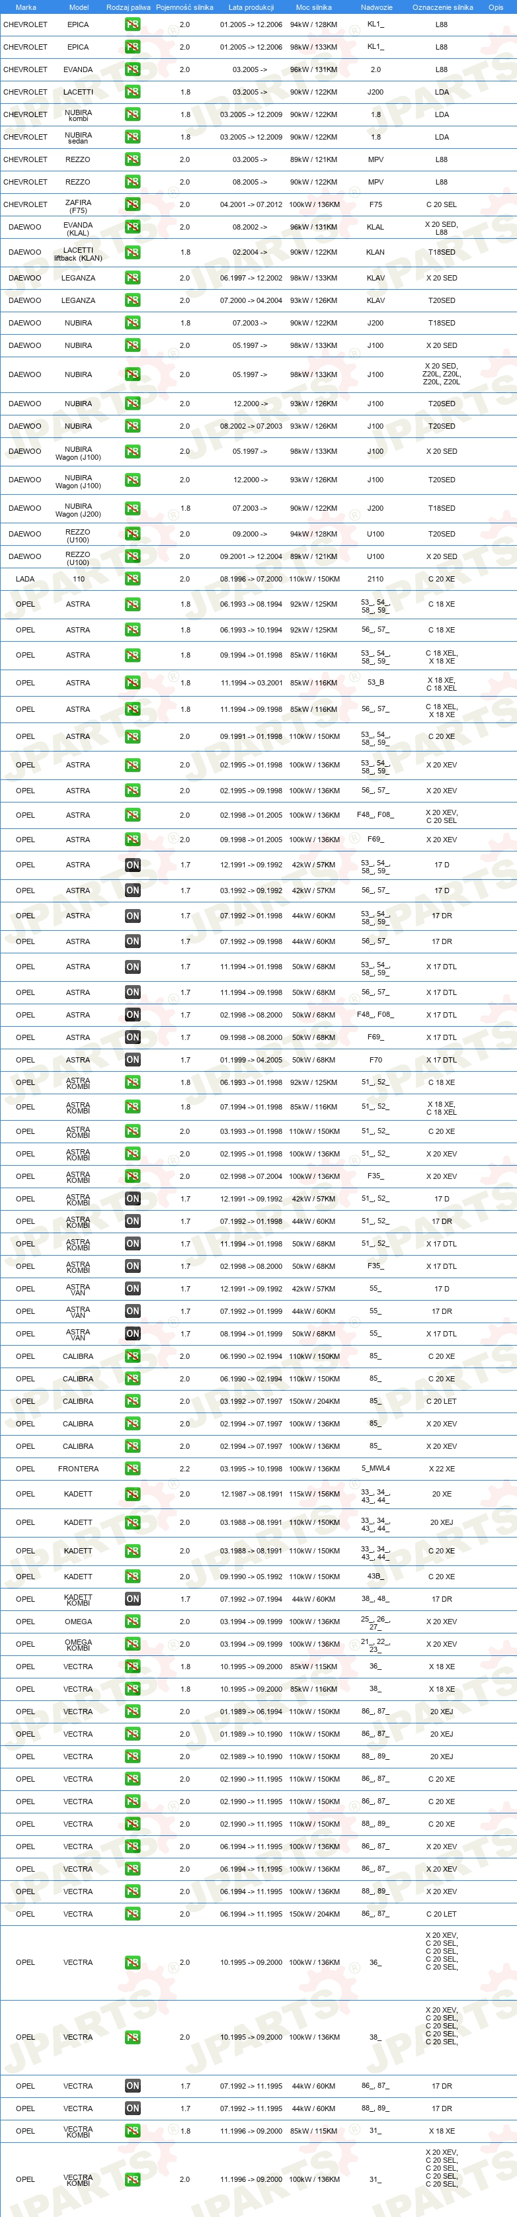517x2217 pixels.
Task: Click diesel icon for Astra Van X 17 DTL
Action: tap(132, 1334)
